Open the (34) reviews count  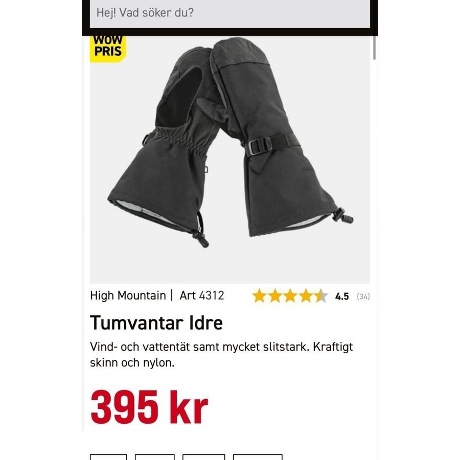[363, 296]
